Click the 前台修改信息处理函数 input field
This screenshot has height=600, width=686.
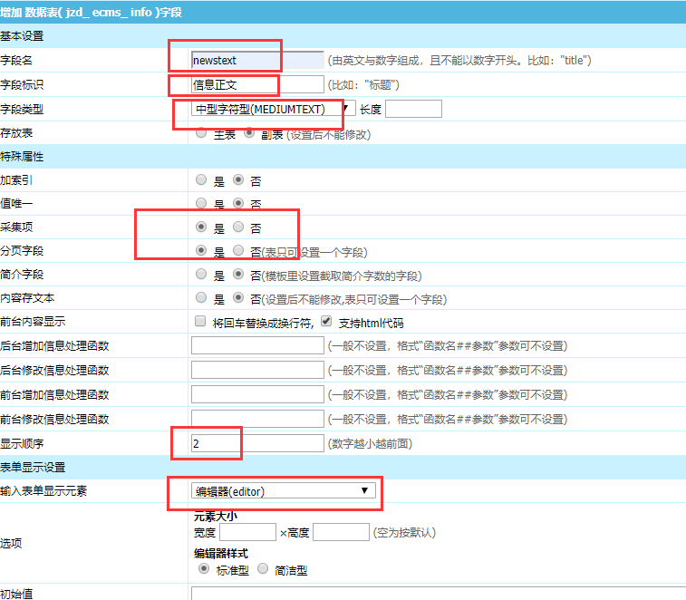(x=256, y=419)
